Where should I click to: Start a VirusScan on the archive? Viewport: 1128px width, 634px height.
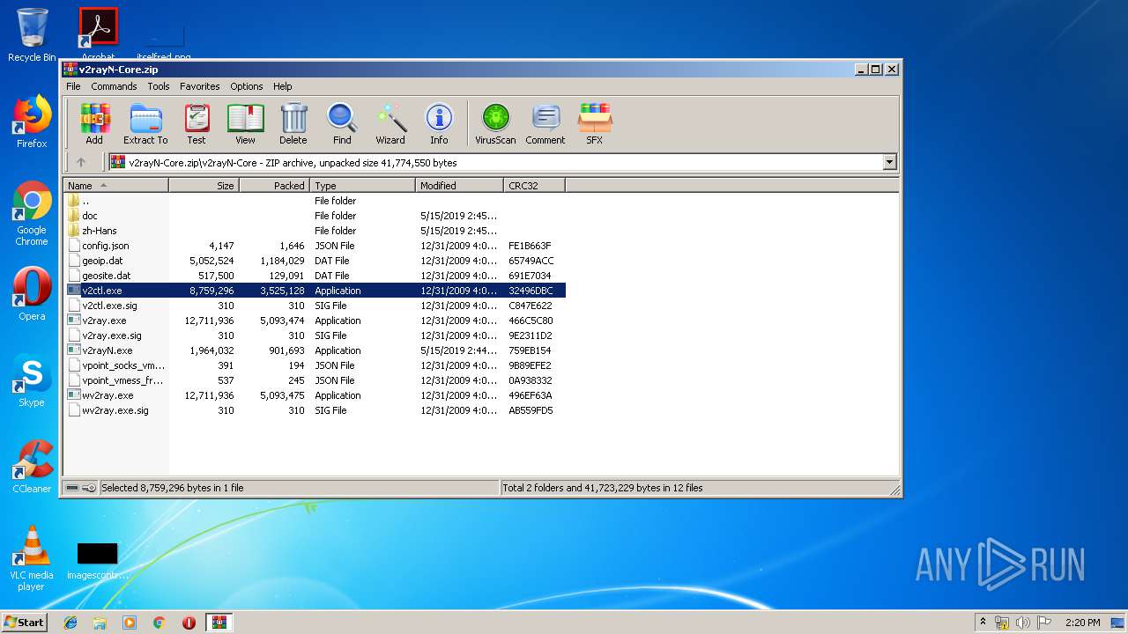pyautogui.click(x=495, y=123)
